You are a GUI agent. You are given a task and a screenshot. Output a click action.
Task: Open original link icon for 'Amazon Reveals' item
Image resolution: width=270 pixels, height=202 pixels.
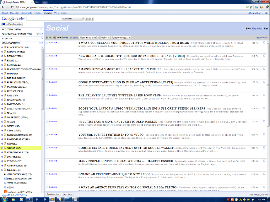click(264, 69)
